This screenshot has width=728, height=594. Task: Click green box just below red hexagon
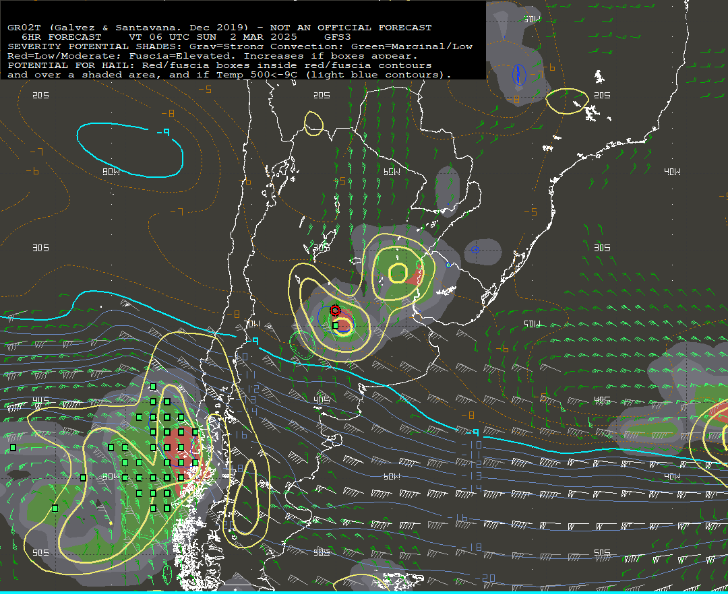click(x=336, y=325)
